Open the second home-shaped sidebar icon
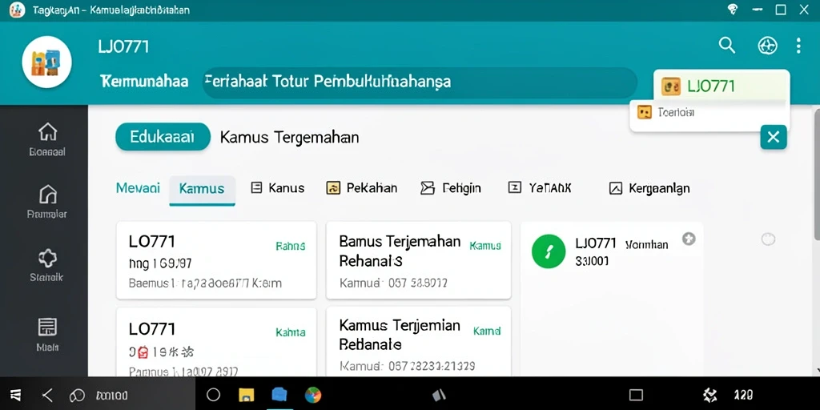This screenshot has height=410, width=820. [x=47, y=194]
